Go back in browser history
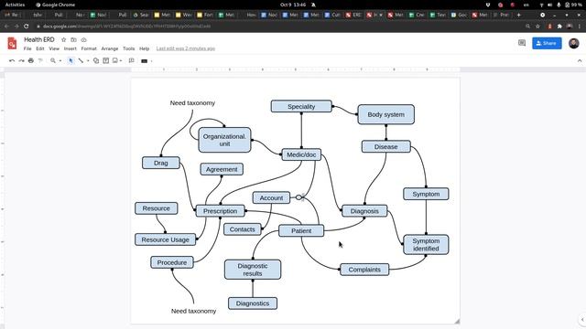The image size is (586, 329). [6, 27]
